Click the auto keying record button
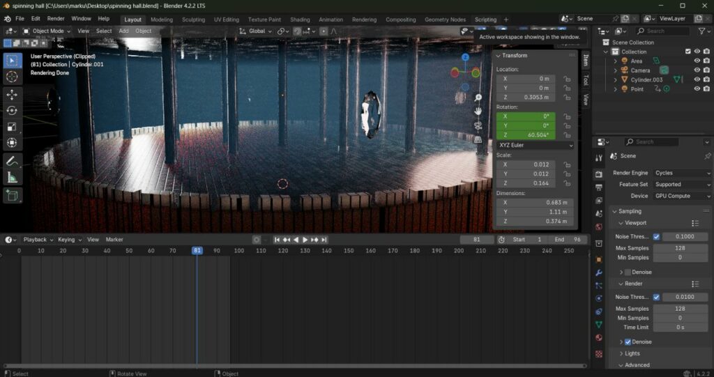 pos(257,240)
